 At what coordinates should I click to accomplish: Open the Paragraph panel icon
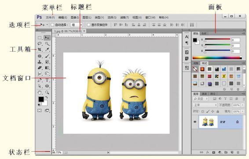click(x=187, y=42)
